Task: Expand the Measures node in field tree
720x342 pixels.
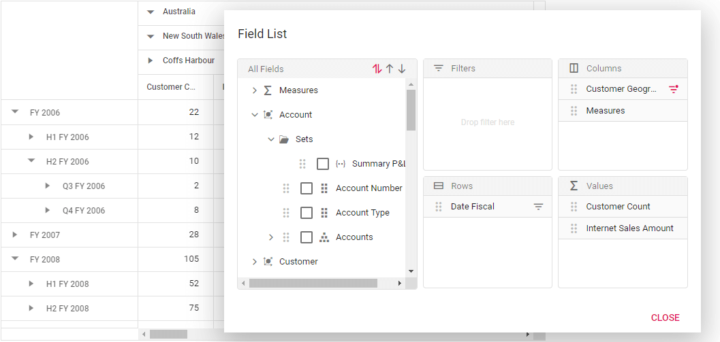Action: [255, 90]
